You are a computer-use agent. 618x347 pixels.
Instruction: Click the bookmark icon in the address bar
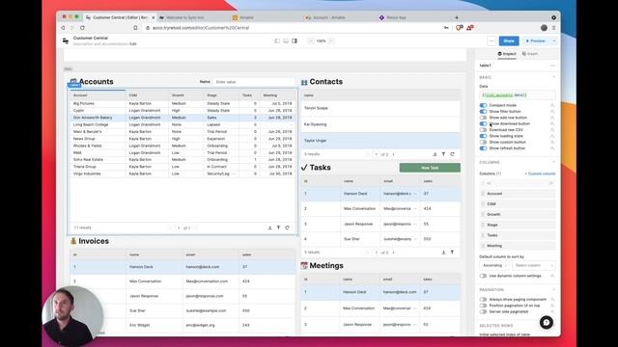(x=135, y=28)
